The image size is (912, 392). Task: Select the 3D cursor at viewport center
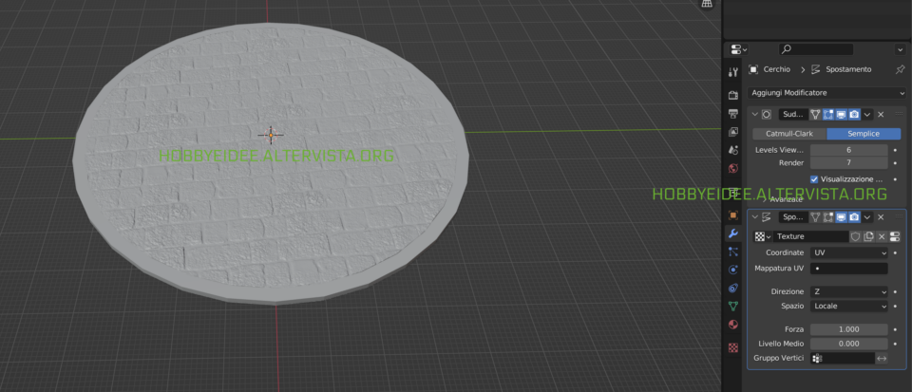click(271, 136)
